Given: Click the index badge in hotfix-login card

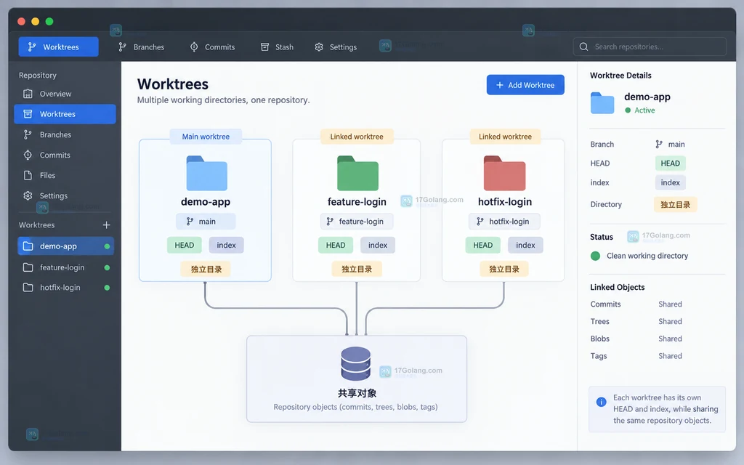Looking at the screenshot, I should pyautogui.click(x=525, y=246).
